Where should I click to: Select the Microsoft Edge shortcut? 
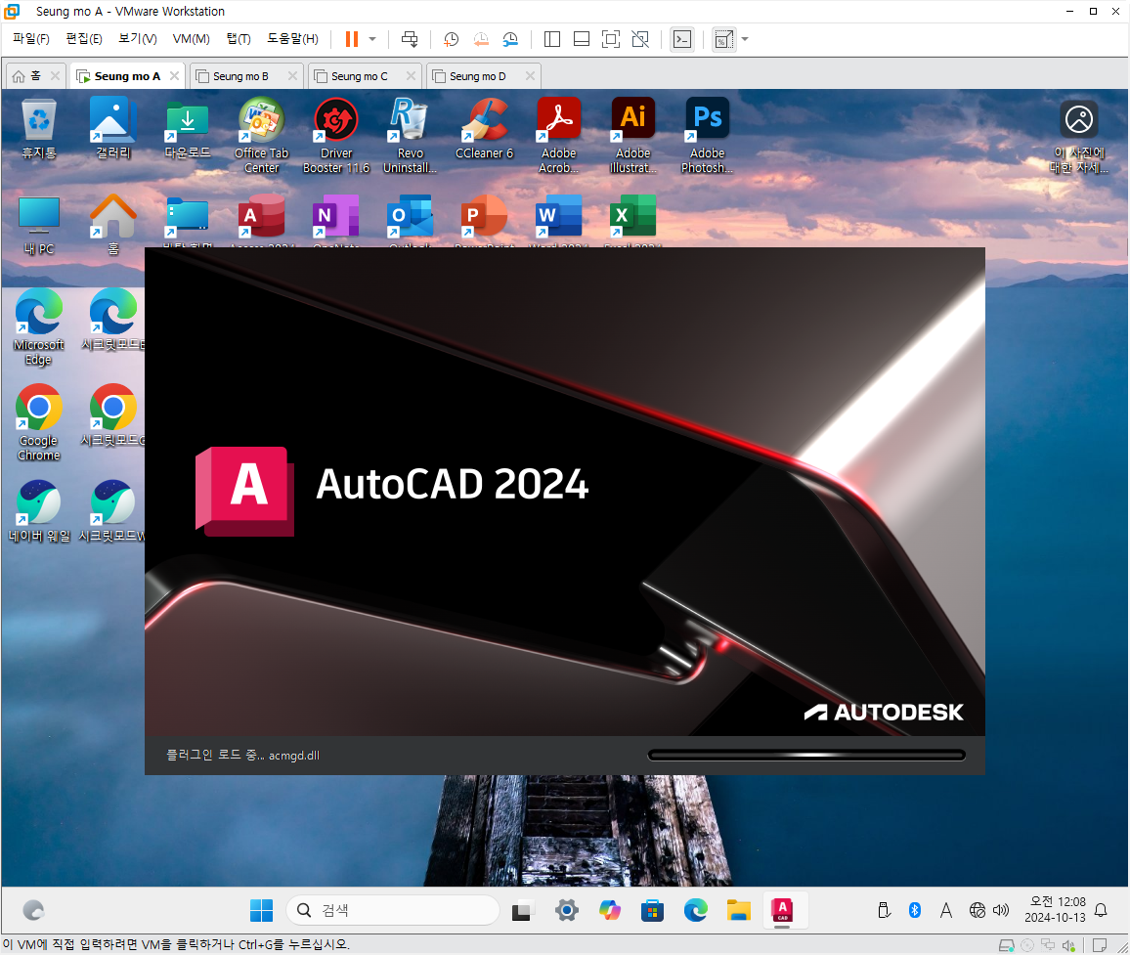(x=39, y=327)
